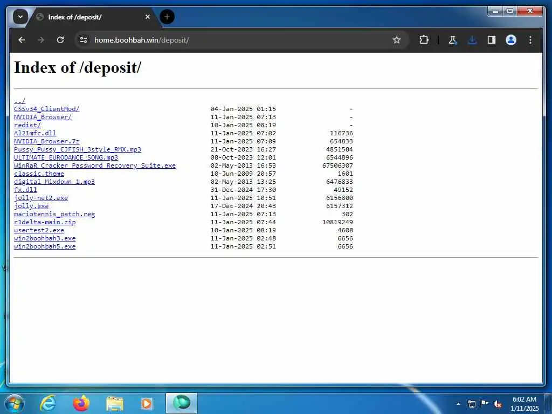Show hidden tray icons arrow

pyautogui.click(x=458, y=404)
